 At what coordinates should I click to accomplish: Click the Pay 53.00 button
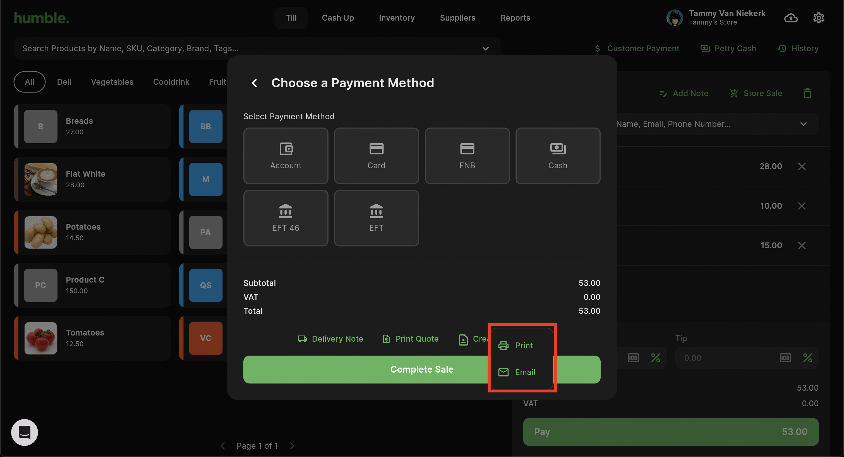pyautogui.click(x=671, y=432)
